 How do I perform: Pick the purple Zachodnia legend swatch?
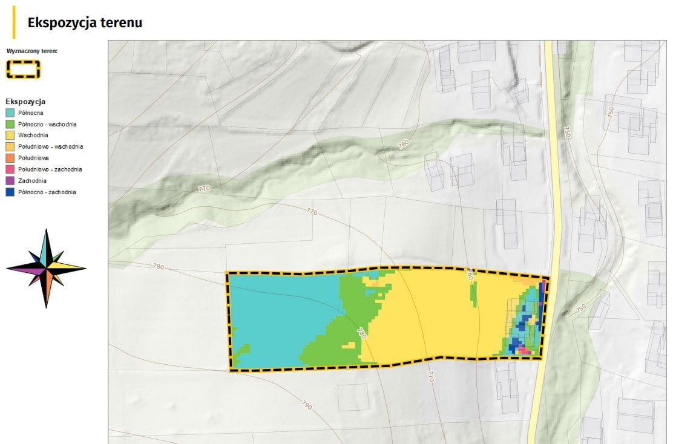click(10, 181)
